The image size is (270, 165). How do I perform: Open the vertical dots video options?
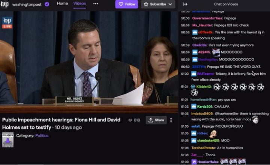171,120
